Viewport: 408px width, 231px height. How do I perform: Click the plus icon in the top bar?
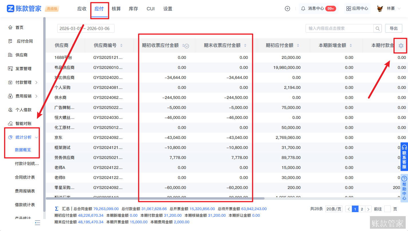click(287, 9)
